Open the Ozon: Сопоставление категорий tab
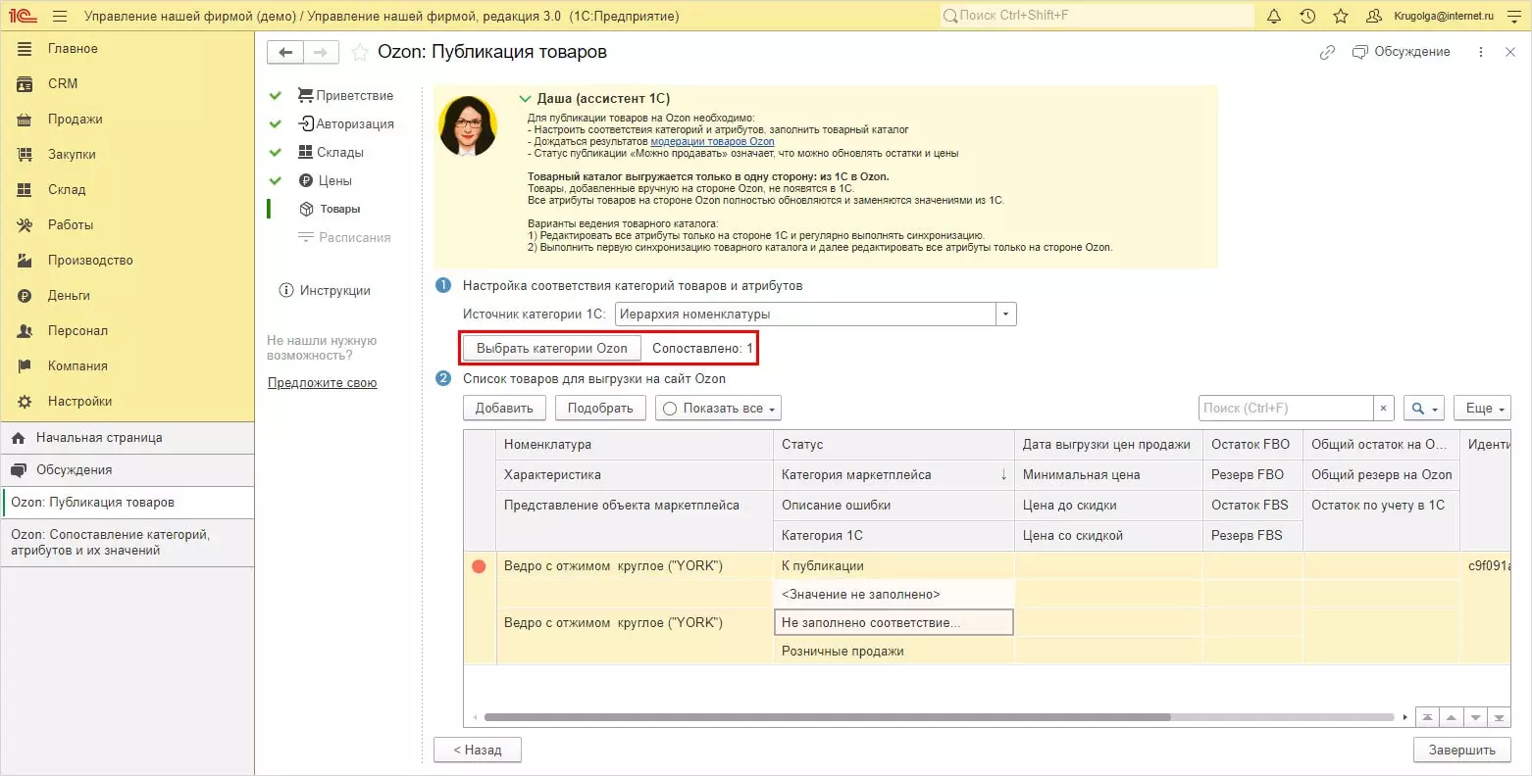The image size is (1532, 776). [128, 543]
